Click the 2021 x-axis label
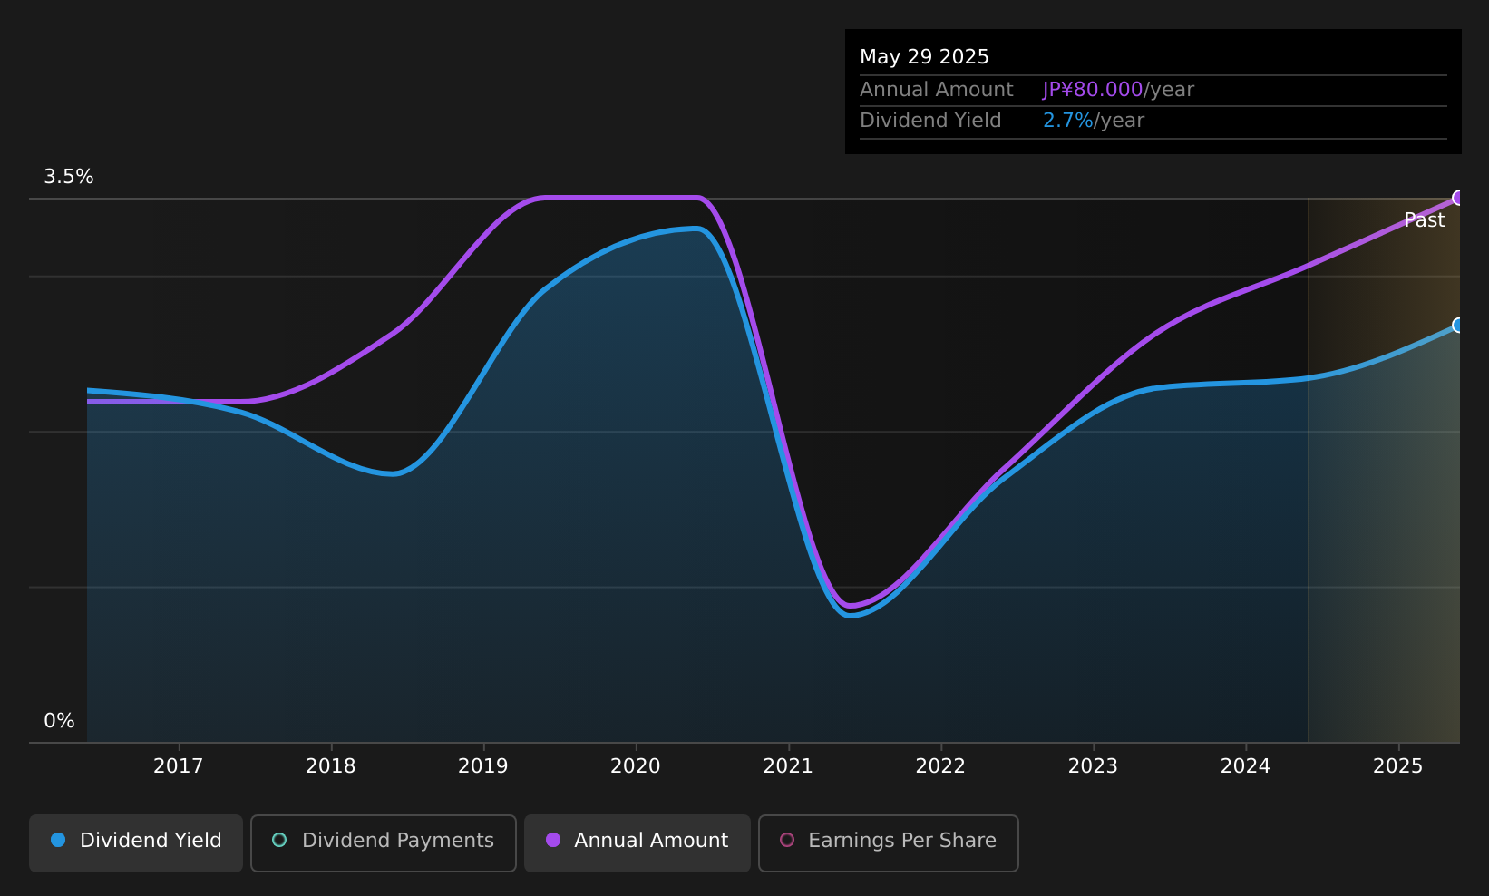 click(788, 765)
